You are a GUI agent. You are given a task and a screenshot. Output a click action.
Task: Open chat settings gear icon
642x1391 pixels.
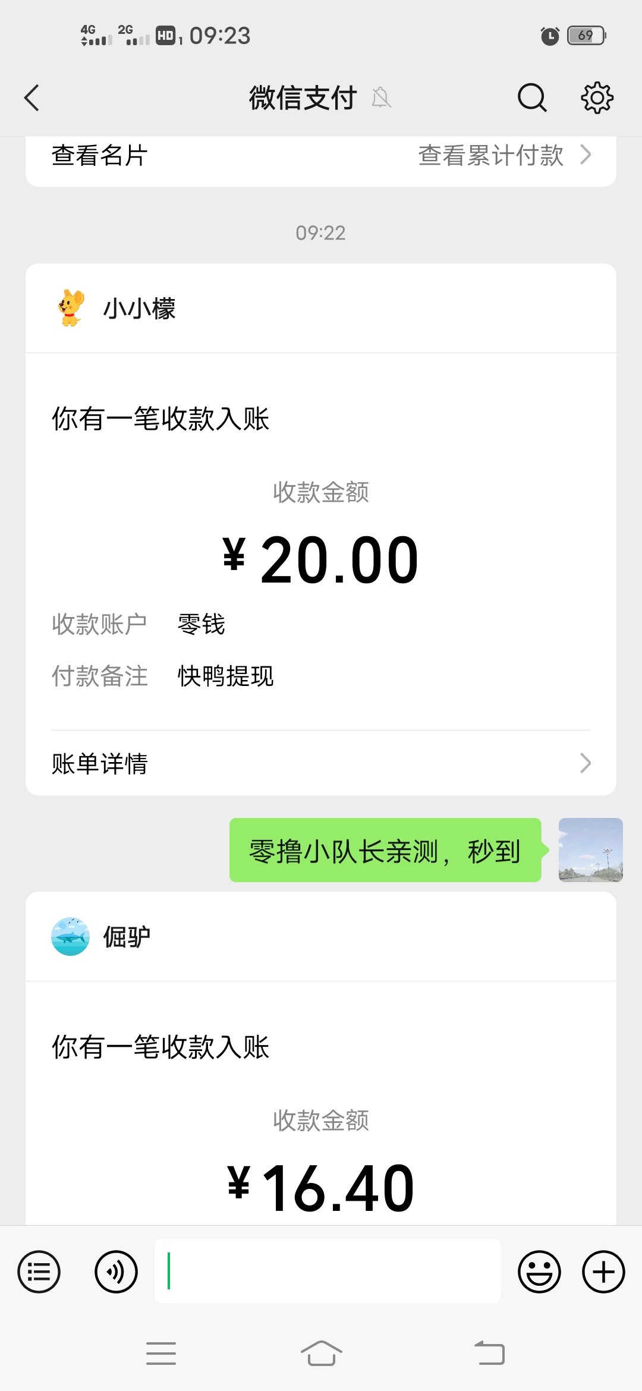click(597, 97)
